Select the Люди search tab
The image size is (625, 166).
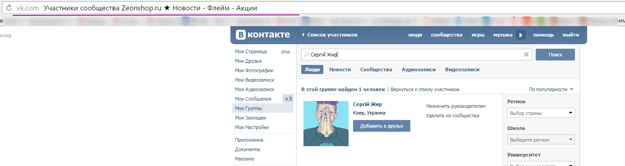(312, 69)
